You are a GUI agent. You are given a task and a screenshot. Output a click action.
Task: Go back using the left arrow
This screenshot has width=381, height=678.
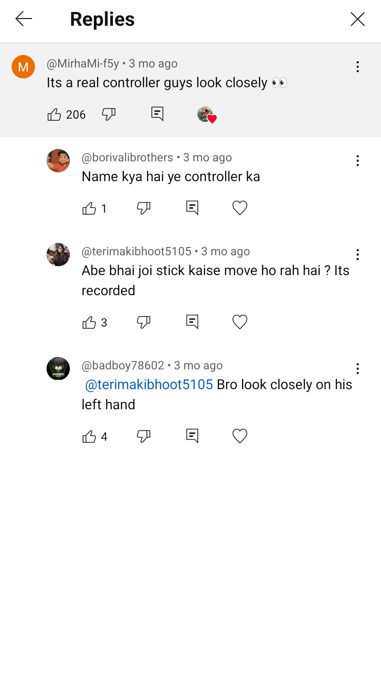pyautogui.click(x=24, y=19)
